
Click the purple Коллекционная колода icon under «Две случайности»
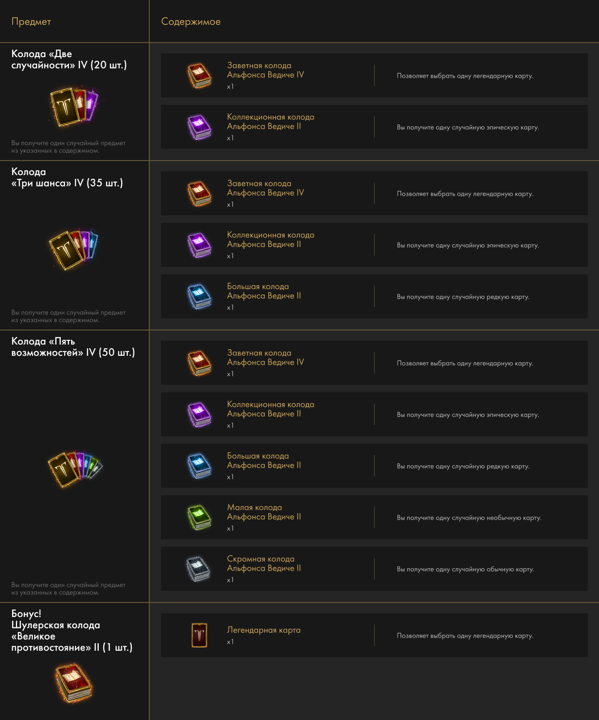(x=199, y=127)
